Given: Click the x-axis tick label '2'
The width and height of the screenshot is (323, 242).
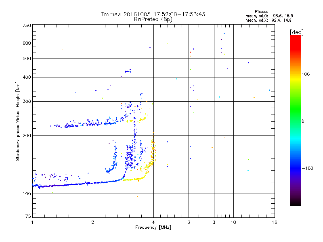Looking at the screenshot, I should tap(93, 222).
